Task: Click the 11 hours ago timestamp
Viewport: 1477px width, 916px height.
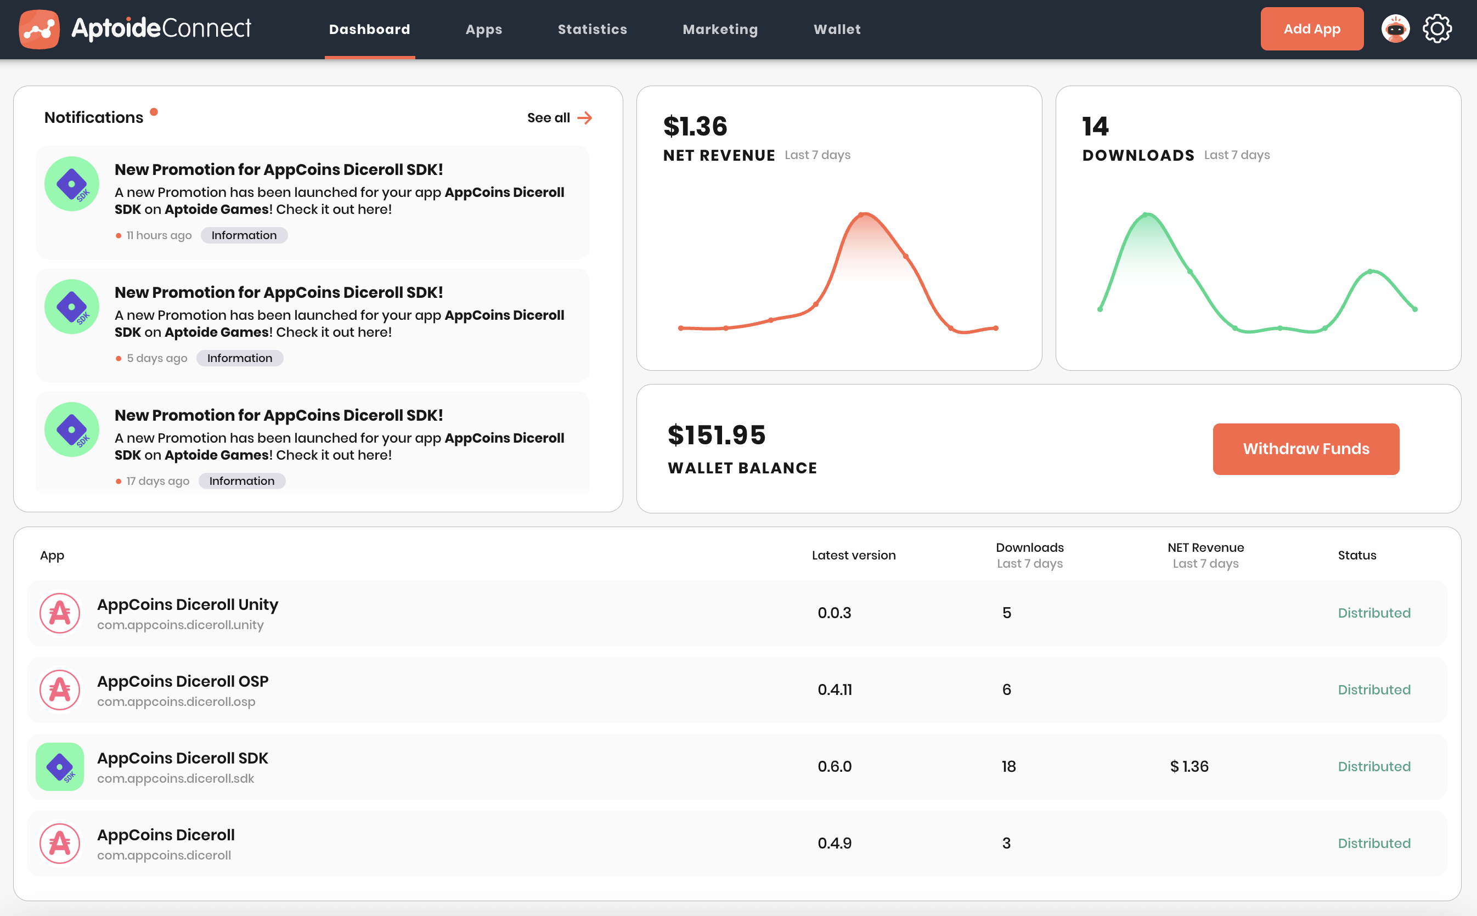Action: [159, 235]
